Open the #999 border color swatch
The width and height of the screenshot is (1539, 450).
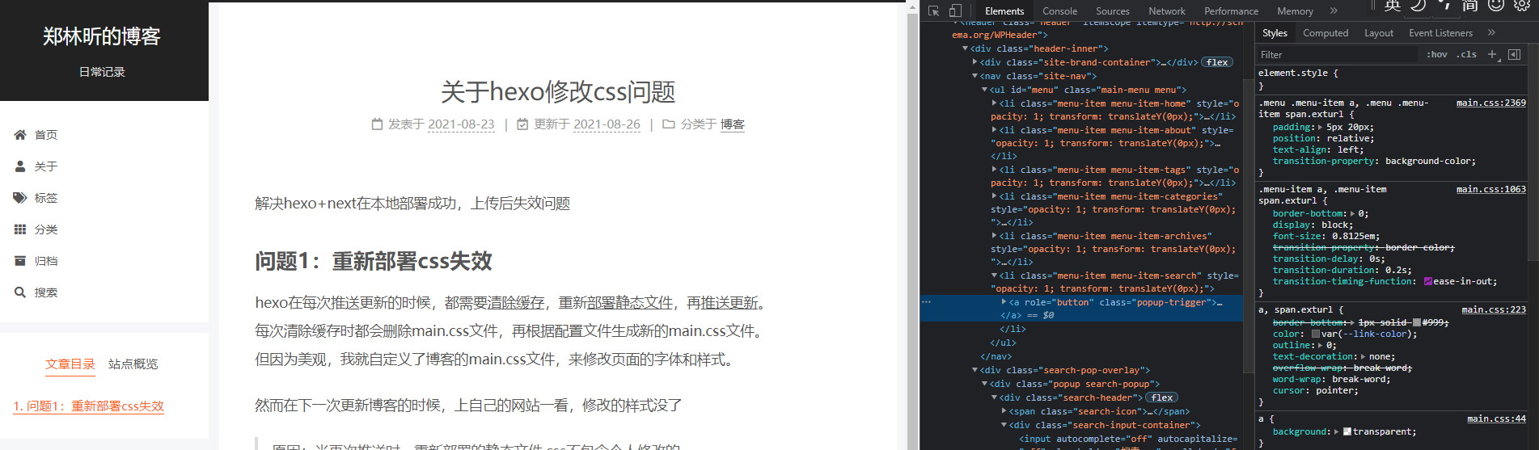click(1417, 322)
